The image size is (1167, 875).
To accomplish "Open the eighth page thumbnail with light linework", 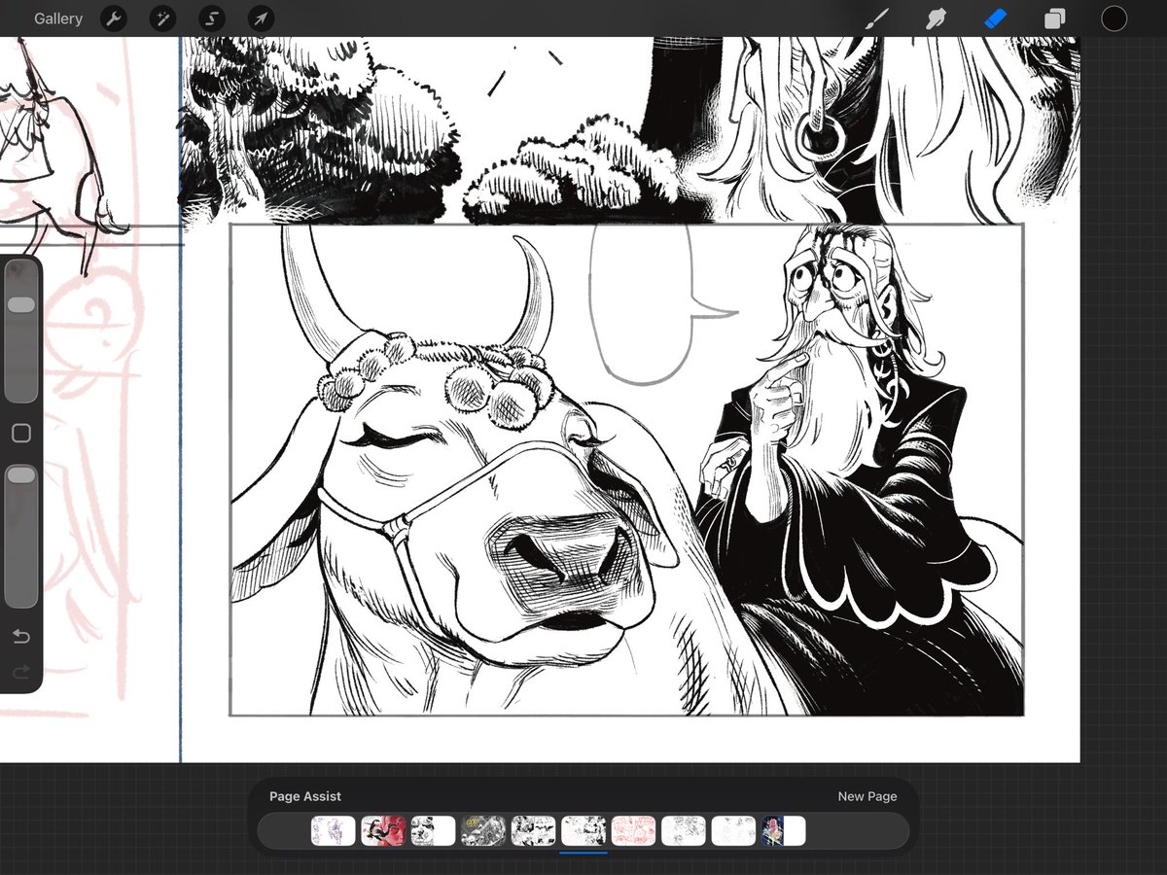I will pyautogui.click(x=684, y=830).
